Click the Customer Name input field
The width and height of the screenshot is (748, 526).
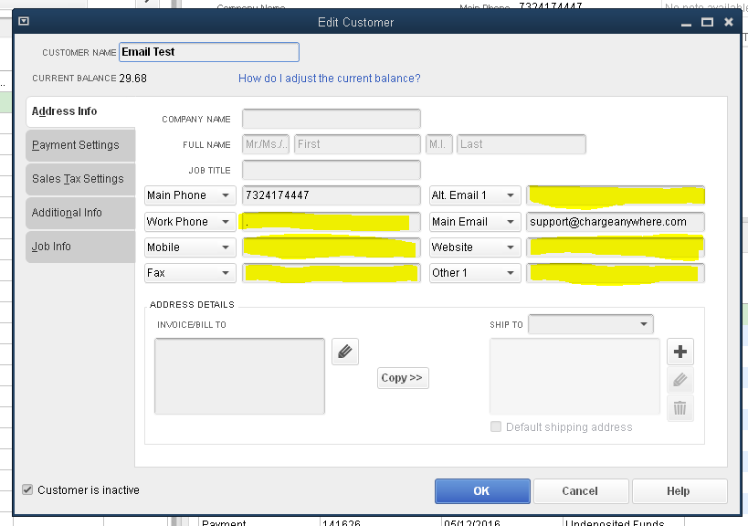pyautogui.click(x=208, y=52)
